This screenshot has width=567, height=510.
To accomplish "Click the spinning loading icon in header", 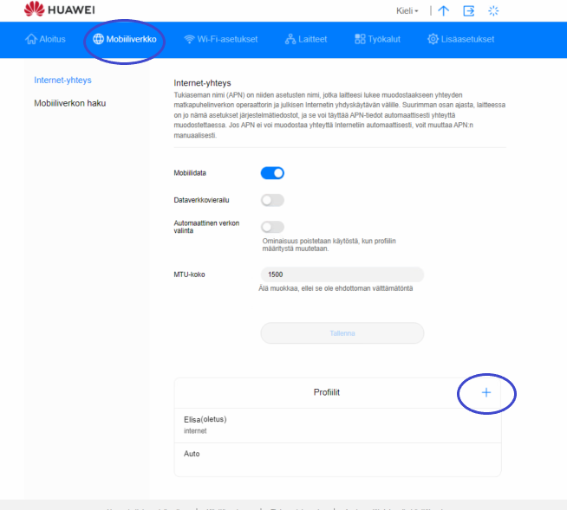I will [x=494, y=11].
